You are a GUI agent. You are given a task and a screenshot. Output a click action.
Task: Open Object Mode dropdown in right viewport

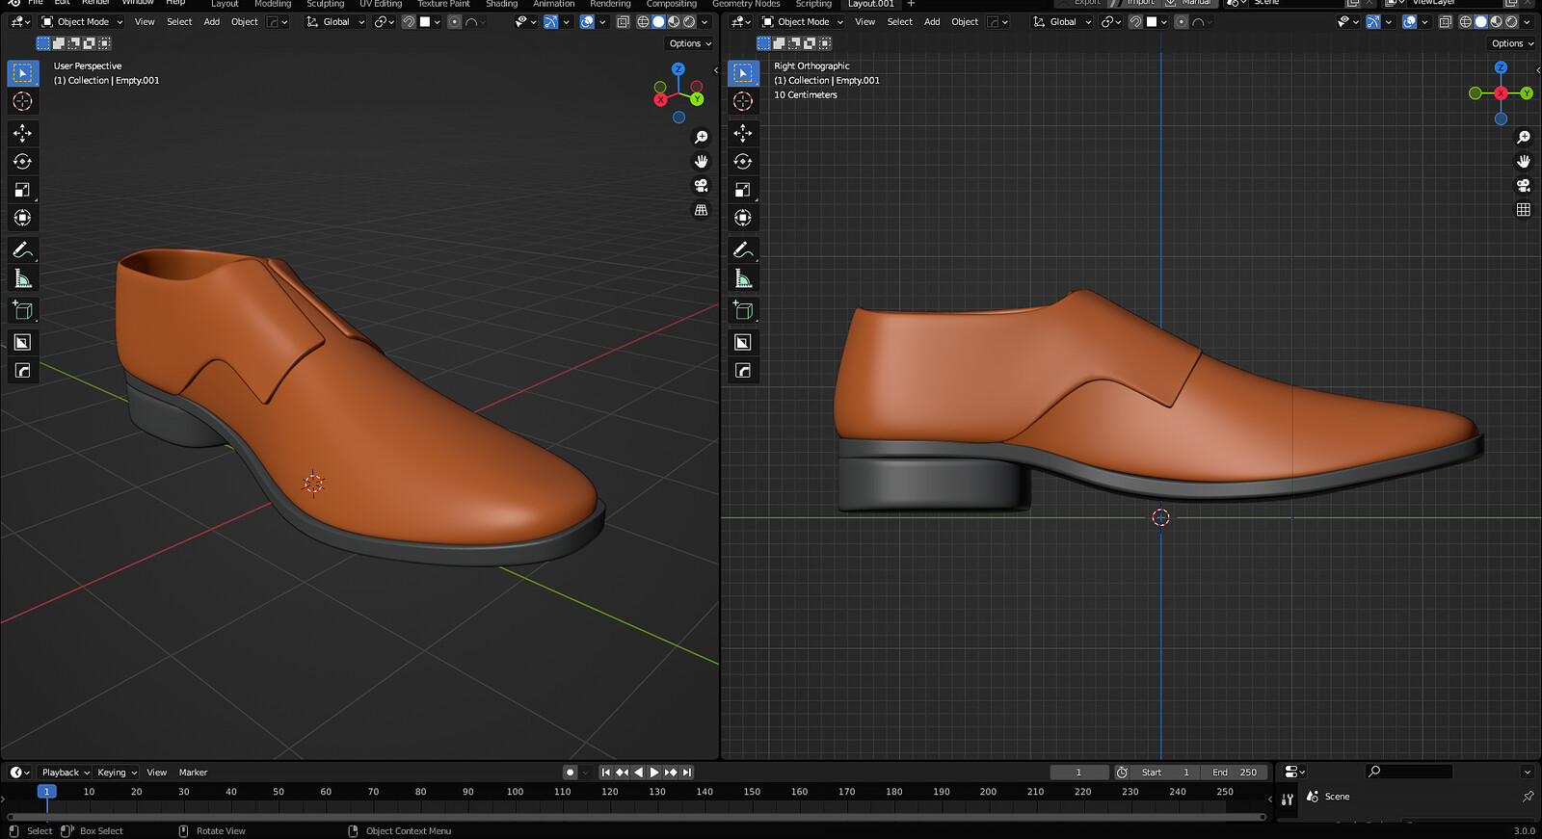click(x=803, y=22)
